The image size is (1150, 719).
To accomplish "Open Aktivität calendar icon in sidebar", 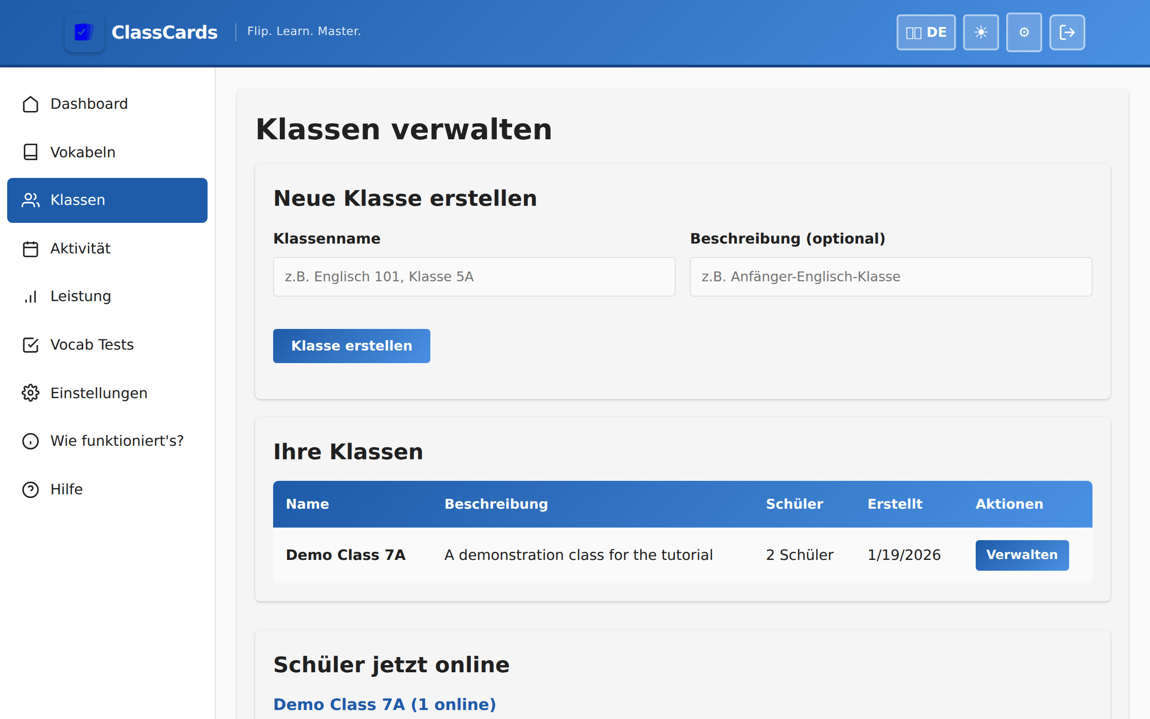I will coord(31,249).
